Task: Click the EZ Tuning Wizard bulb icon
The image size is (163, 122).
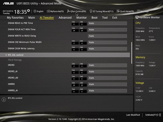Action: tap(91, 11)
